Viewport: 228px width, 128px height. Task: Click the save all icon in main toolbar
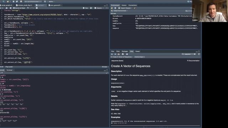coord(17,1)
